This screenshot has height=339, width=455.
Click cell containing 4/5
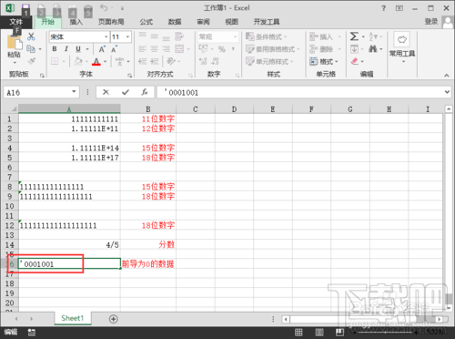(x=69, y=245)
